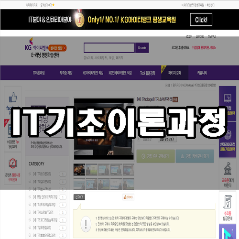Image resolution: width=239 pixels, height=239 pixels.
Task: Click the main lecture video preview
Action: click(x=104, y=129)
